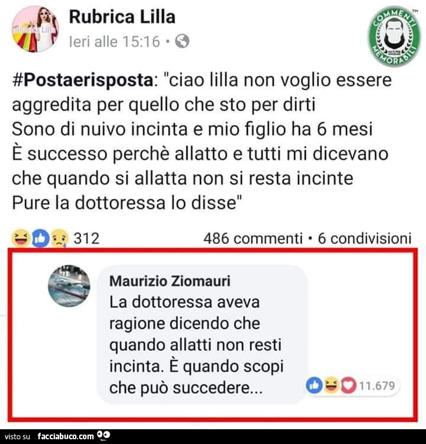Click the heart love reaction on the comment
The image size is (426, 444).
348,385
